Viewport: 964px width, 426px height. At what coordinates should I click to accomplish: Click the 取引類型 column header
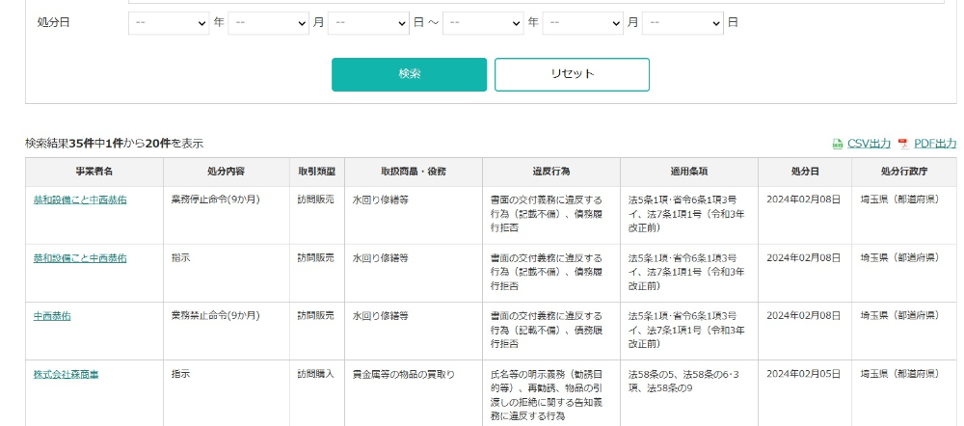click(316, 173)
